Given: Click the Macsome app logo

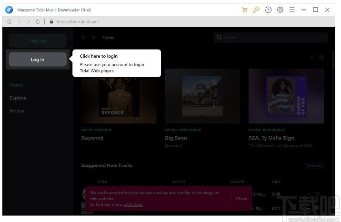Looking at the screenshot, I should click(9, 10).
